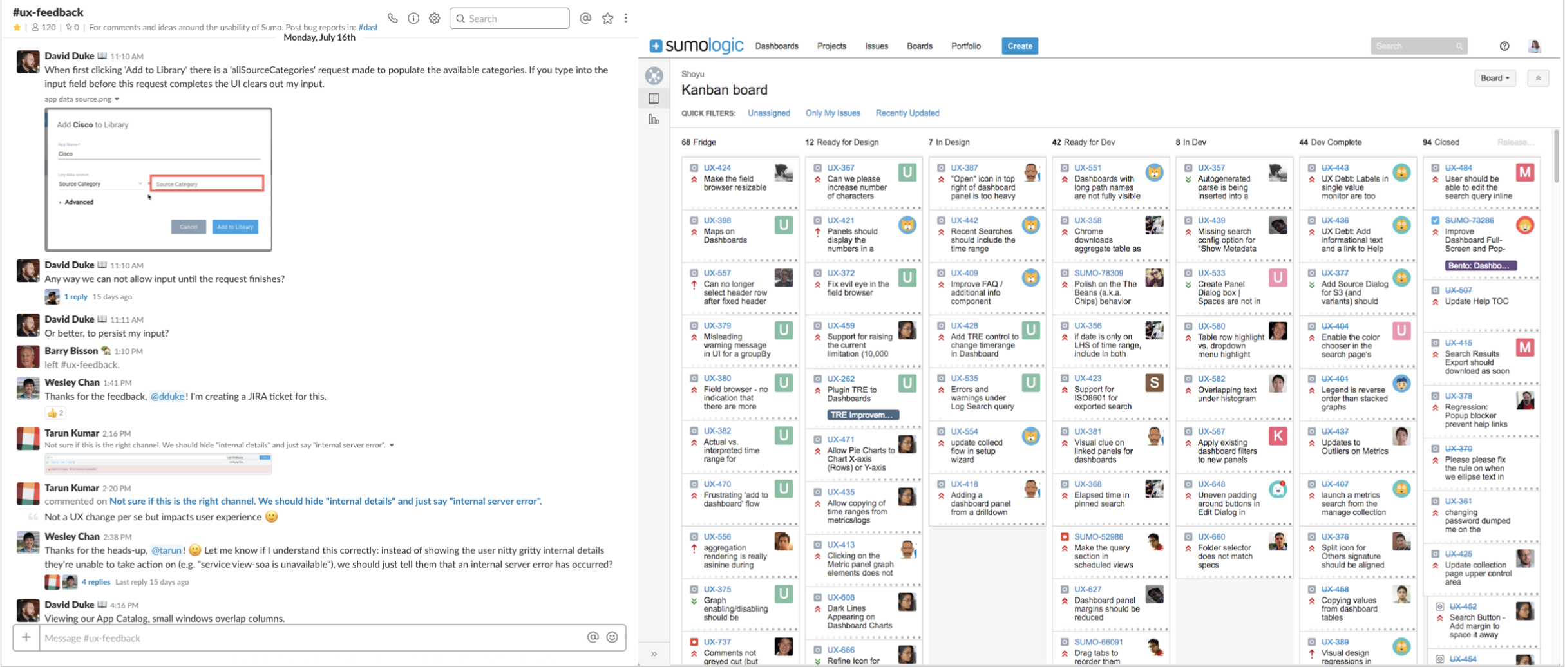Open the Issues menu
Screen dimensions: 1565x667
(x=877, y=46)
